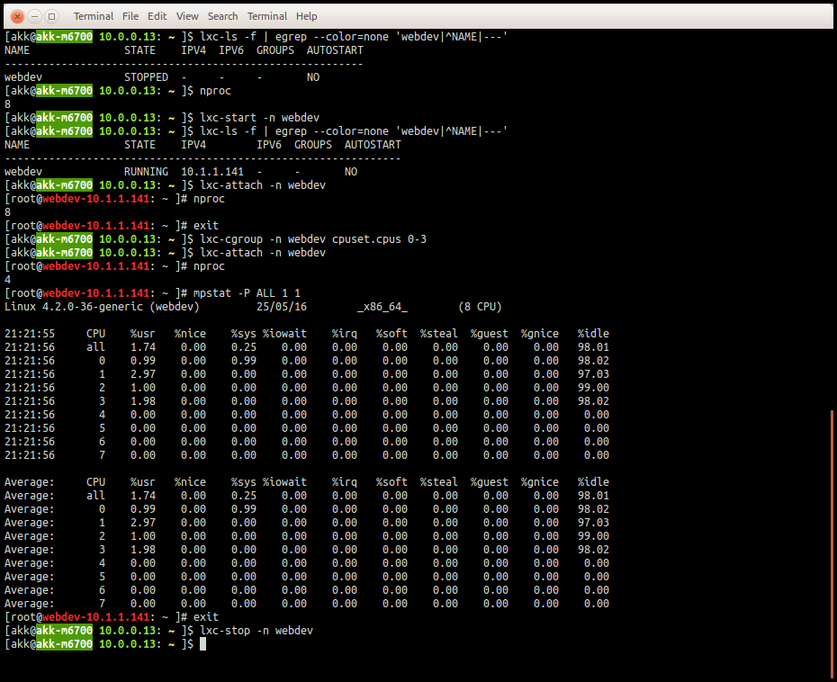Viewport: 837px width, 682px height.
Task: Click the timestamp '21:21:55'
Action: point(30,334)
